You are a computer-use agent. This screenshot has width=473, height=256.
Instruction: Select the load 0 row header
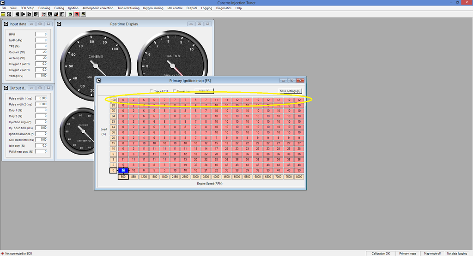point(113,171)
